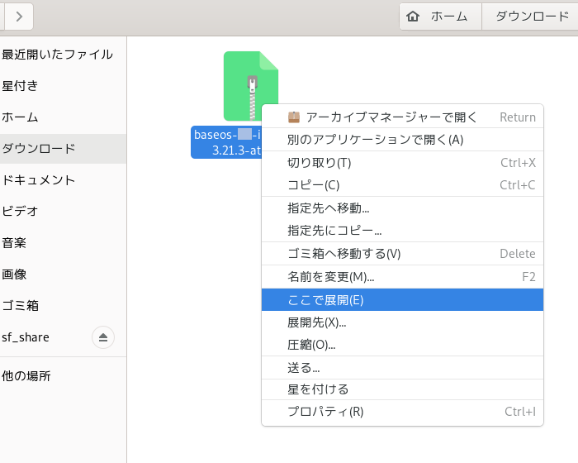The image size is (578, 463).
Task: Click the home icon in path bar
Action: click(414, 16)
